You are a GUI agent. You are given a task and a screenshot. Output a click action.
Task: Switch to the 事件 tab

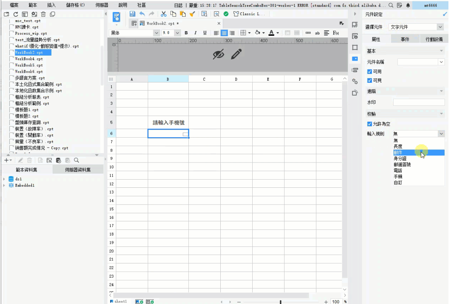pos(405,39)
